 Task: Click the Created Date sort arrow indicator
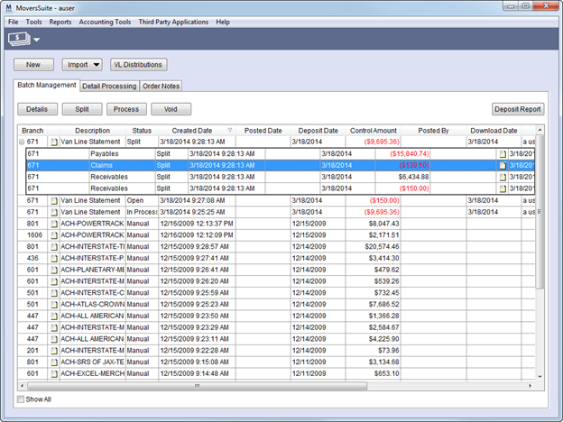click(x=229, y=131)
